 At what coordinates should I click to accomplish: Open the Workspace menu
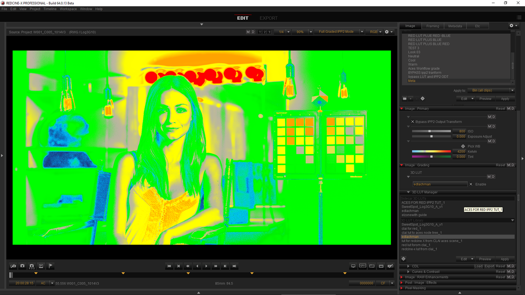tap(68, 9)
